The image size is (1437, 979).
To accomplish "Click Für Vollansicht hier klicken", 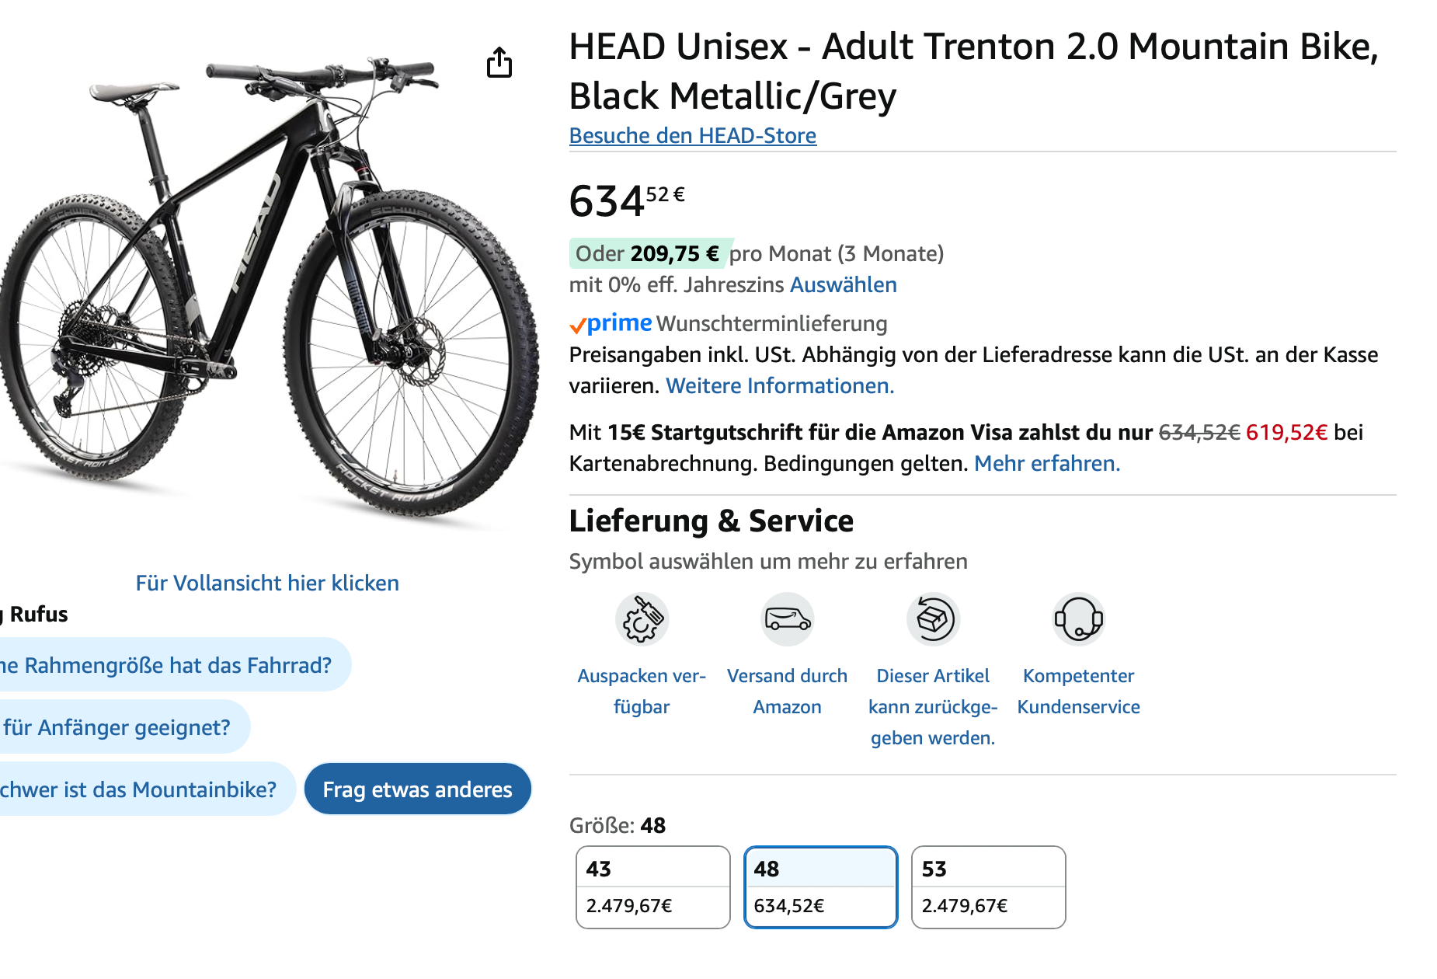I will 267,584.
